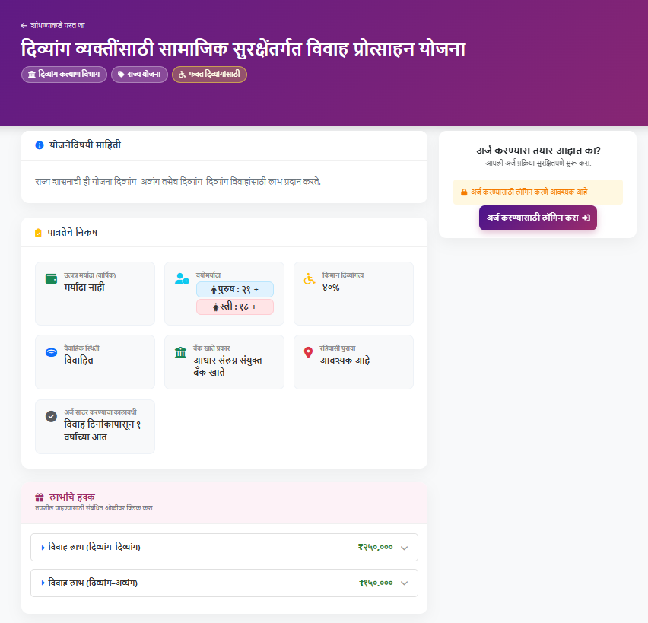
Task: Click the checkmark circle icon for application period
Action: (51, 416)
